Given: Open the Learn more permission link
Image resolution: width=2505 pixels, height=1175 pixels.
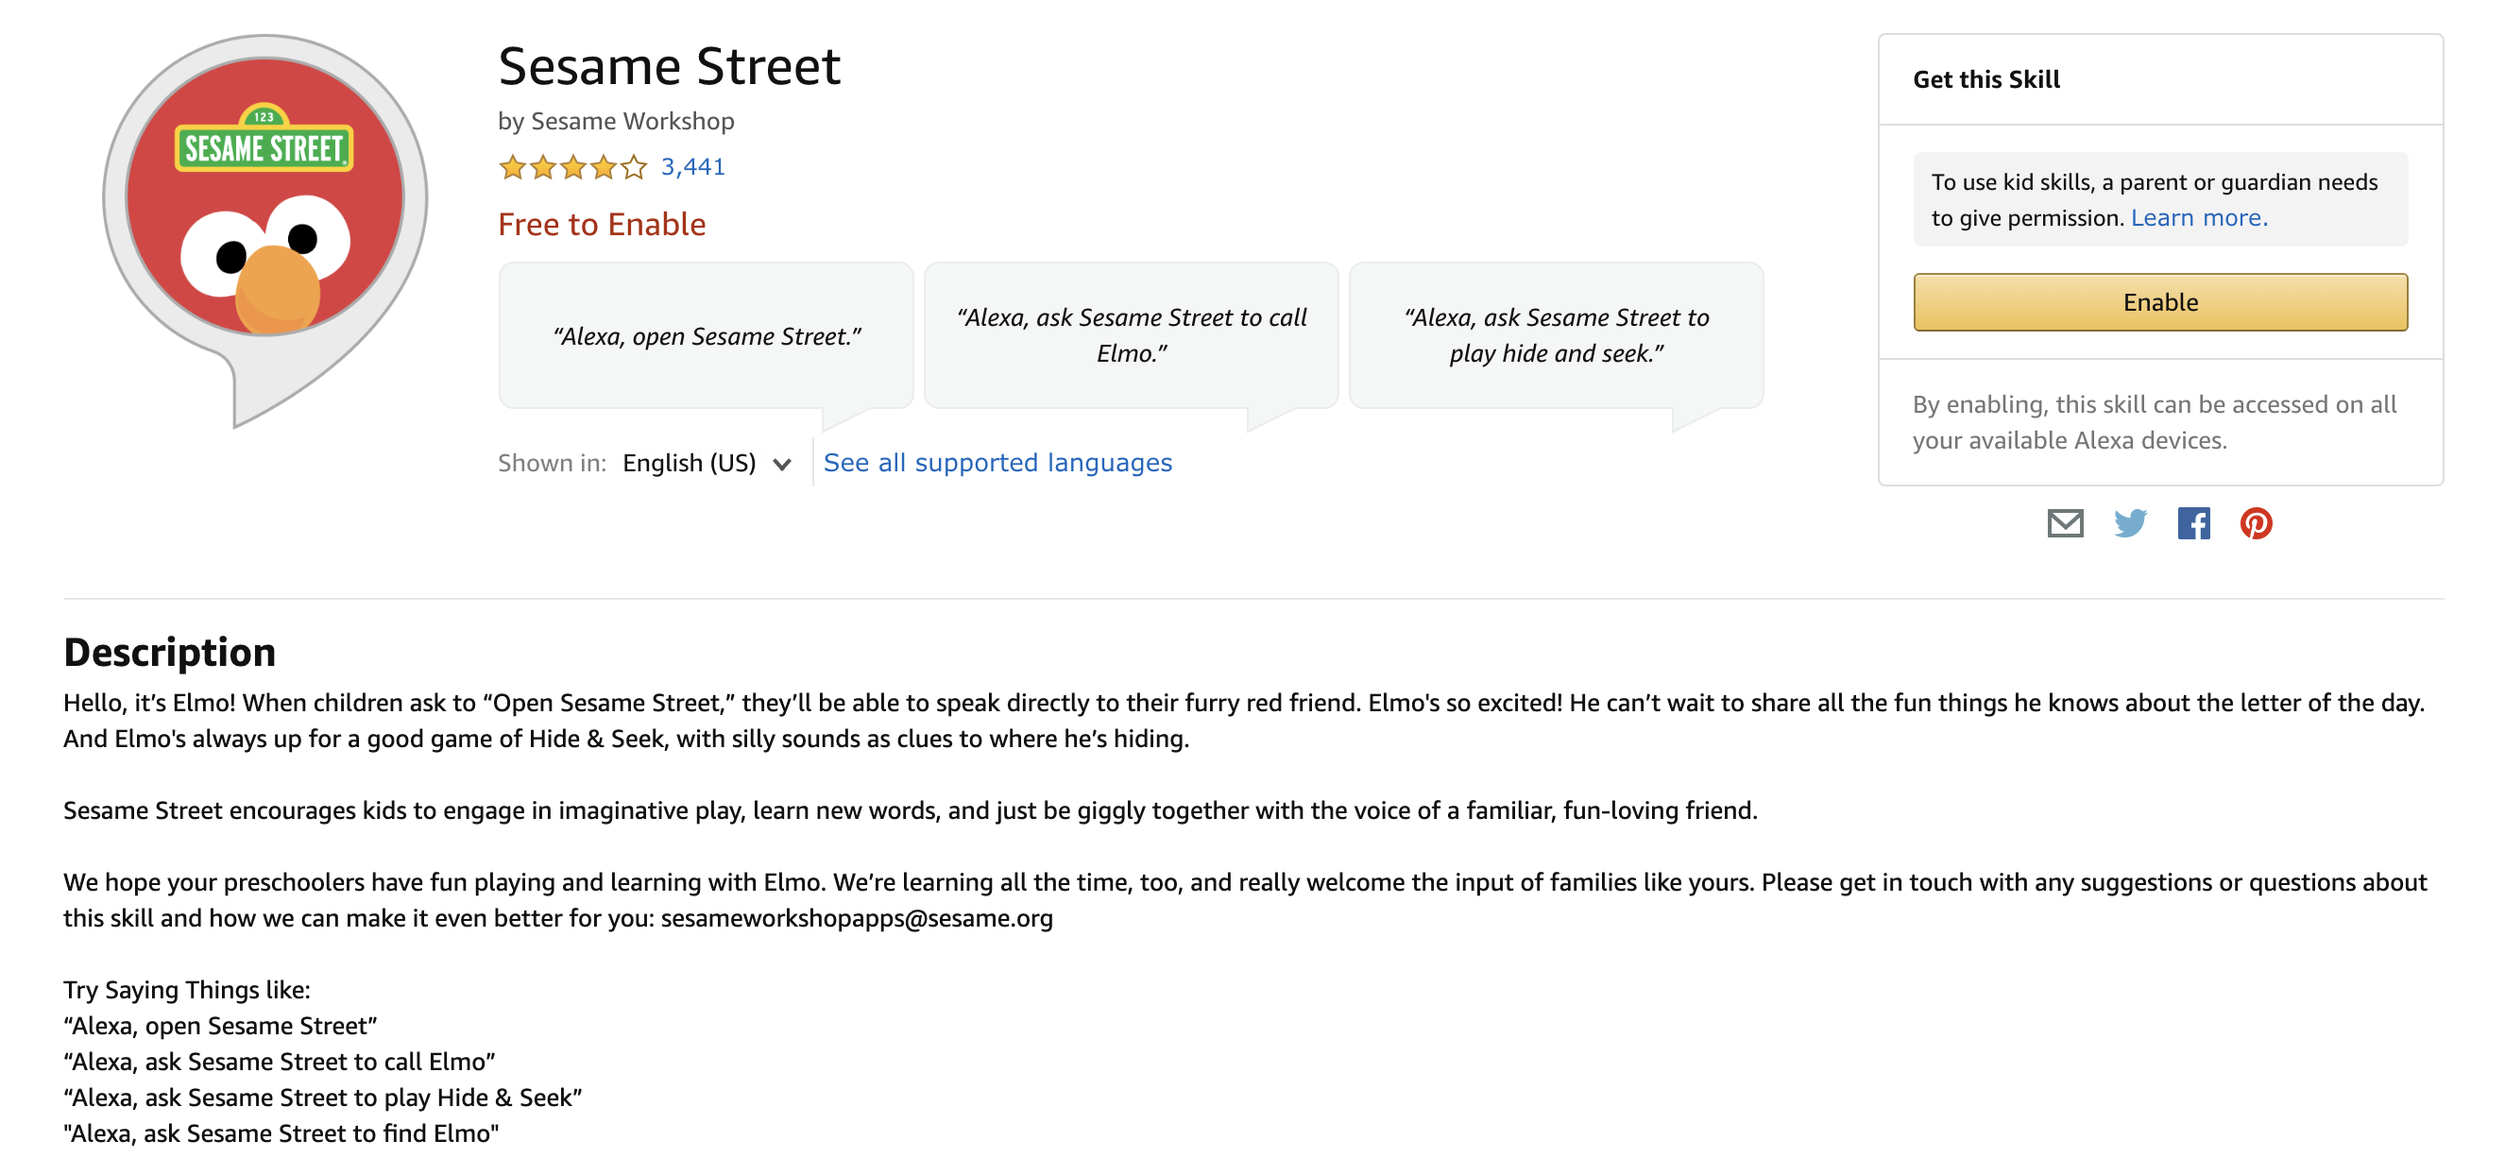Looking at the screenshot, I should tap(2199, 218).
